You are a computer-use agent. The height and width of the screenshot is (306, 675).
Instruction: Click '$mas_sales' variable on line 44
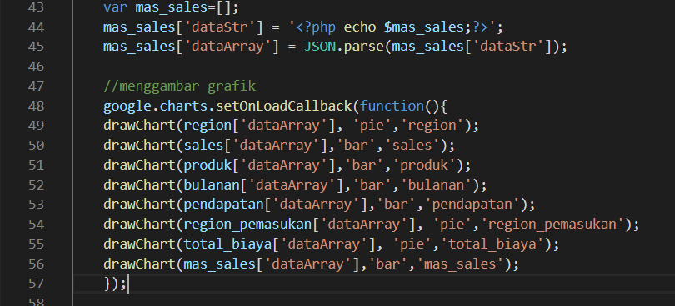(423, 27)
